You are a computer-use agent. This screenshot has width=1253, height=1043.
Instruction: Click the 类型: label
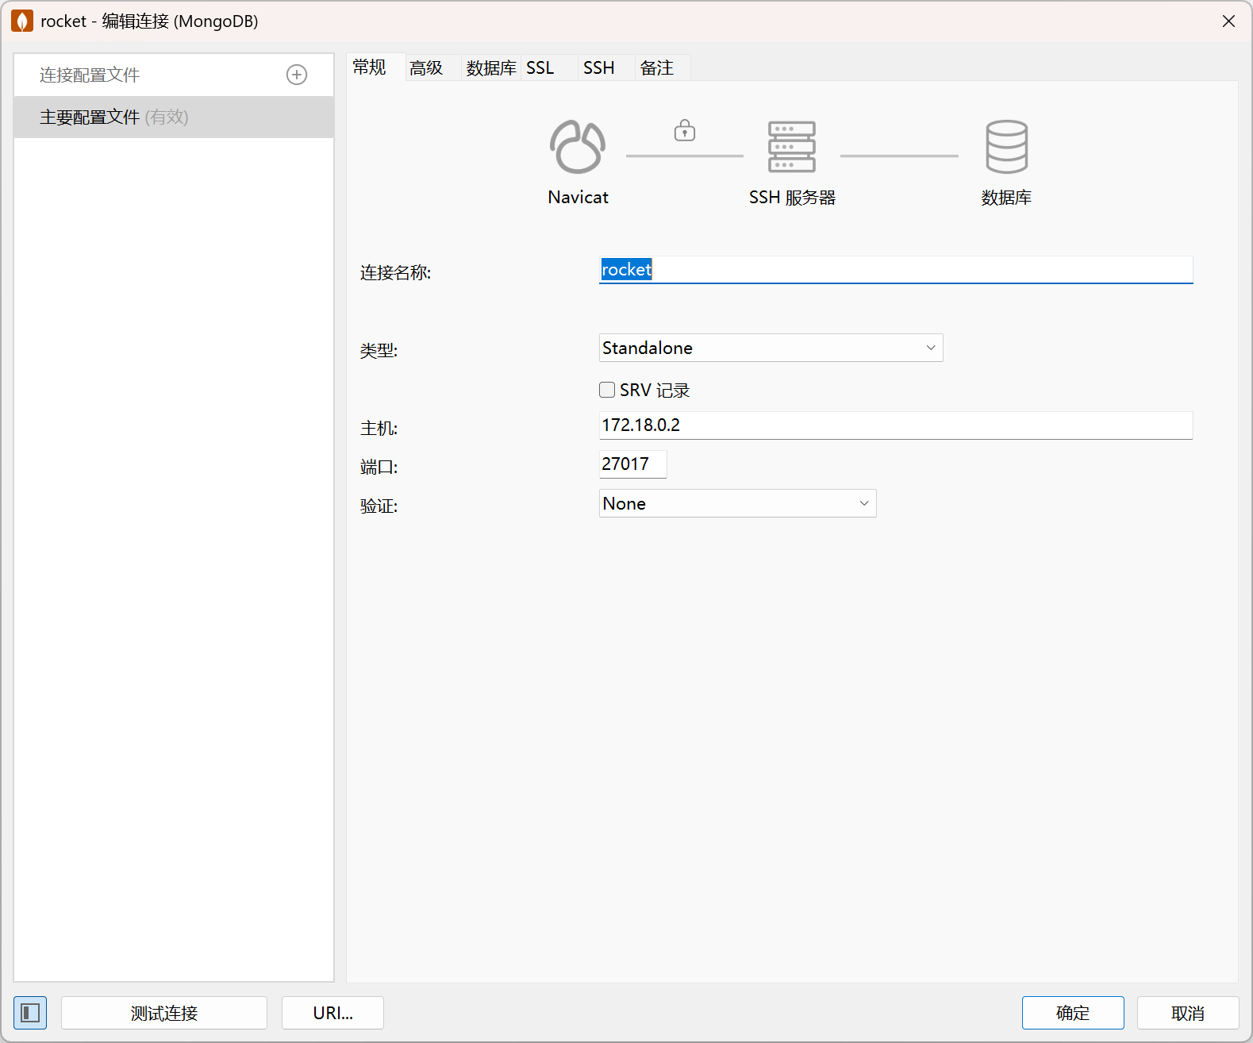379,350
